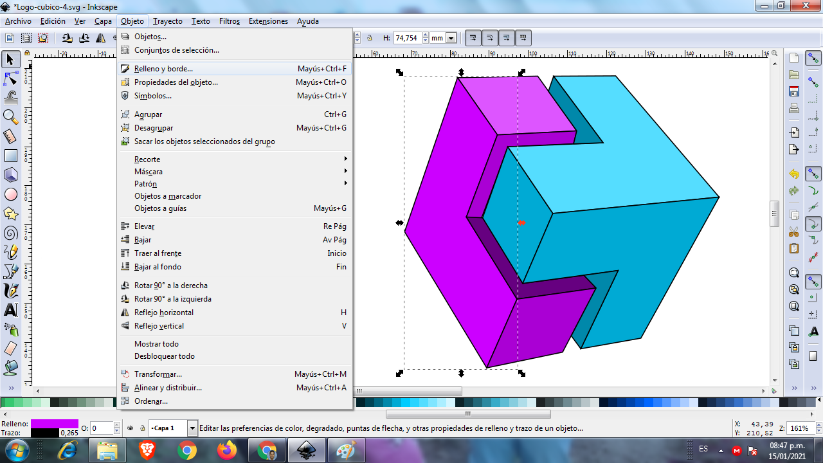Choose Agrupar from Objeto menu
The height and width of the screenshot is (463, 823).
[x=235, y=114]
